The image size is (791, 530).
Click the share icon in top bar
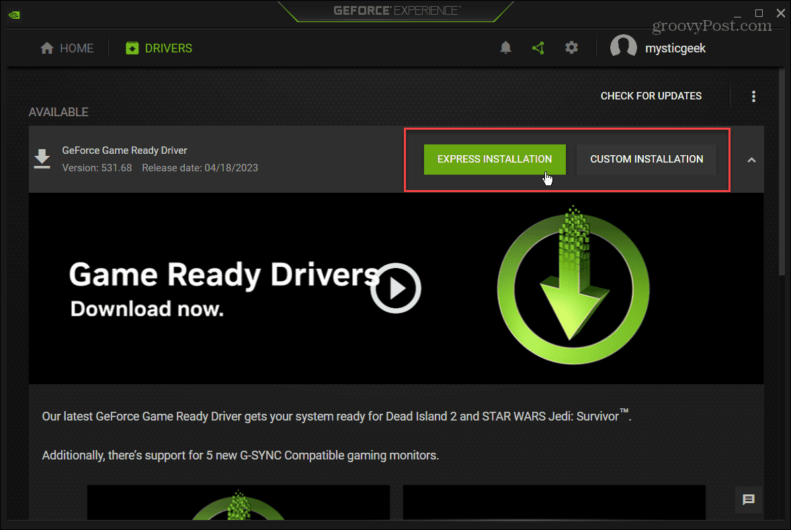click(x=538, y=48)
